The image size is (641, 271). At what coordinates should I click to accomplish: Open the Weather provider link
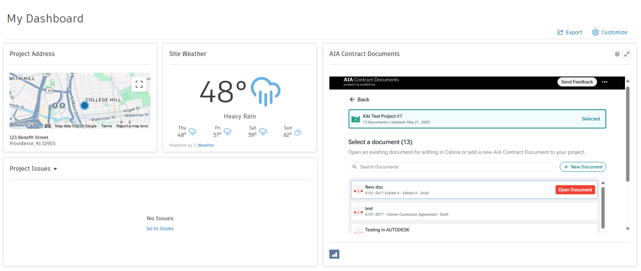206,145
